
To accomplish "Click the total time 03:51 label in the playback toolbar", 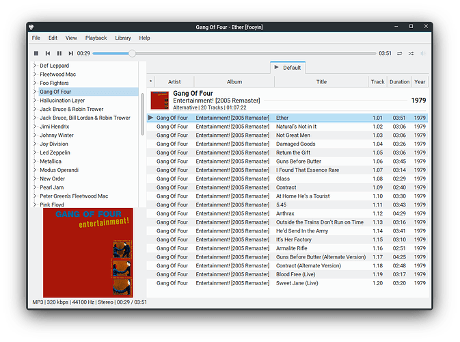I will click(x=385, y=53).
